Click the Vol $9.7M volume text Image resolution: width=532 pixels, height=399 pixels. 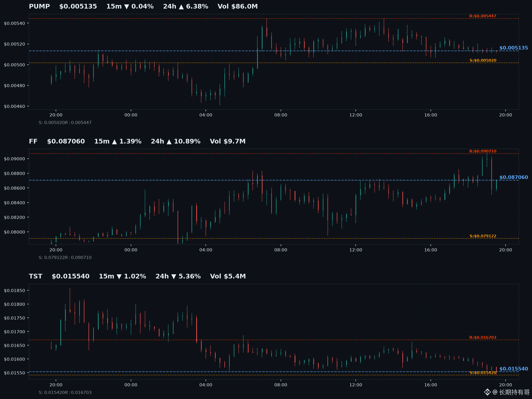tap(228, 141)
